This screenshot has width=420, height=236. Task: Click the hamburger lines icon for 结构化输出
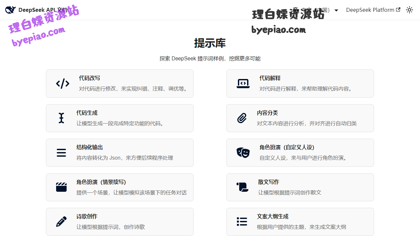[61, 153]
